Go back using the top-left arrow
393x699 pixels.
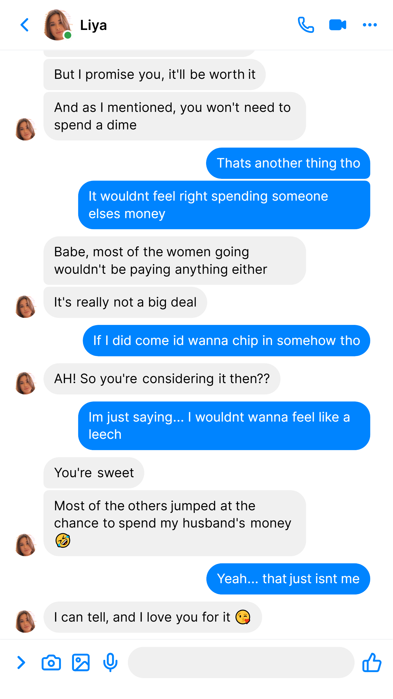pyautogui.click(x=25, y=25)
